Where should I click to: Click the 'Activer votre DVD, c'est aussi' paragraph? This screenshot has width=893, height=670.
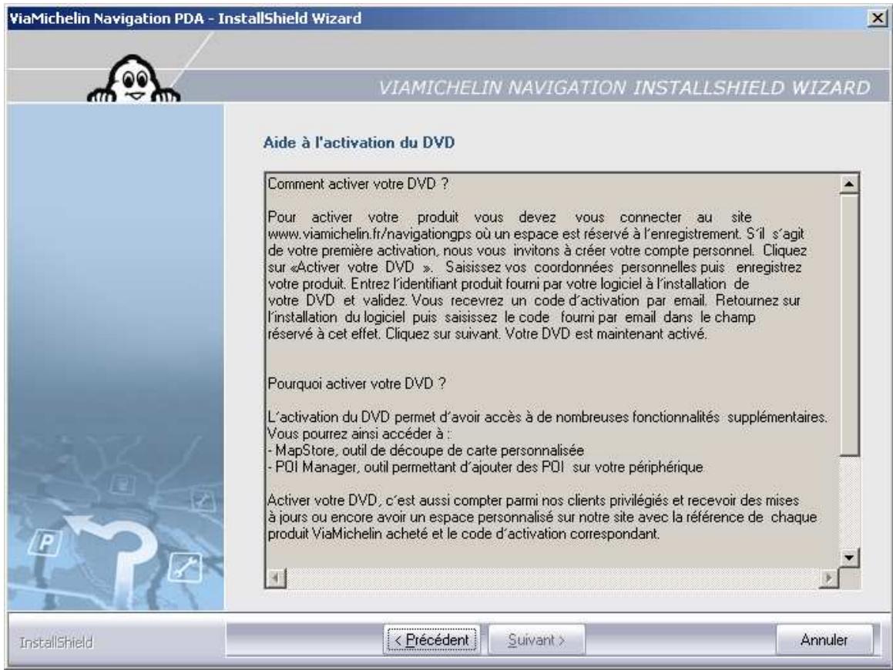(x=542, y=517)
